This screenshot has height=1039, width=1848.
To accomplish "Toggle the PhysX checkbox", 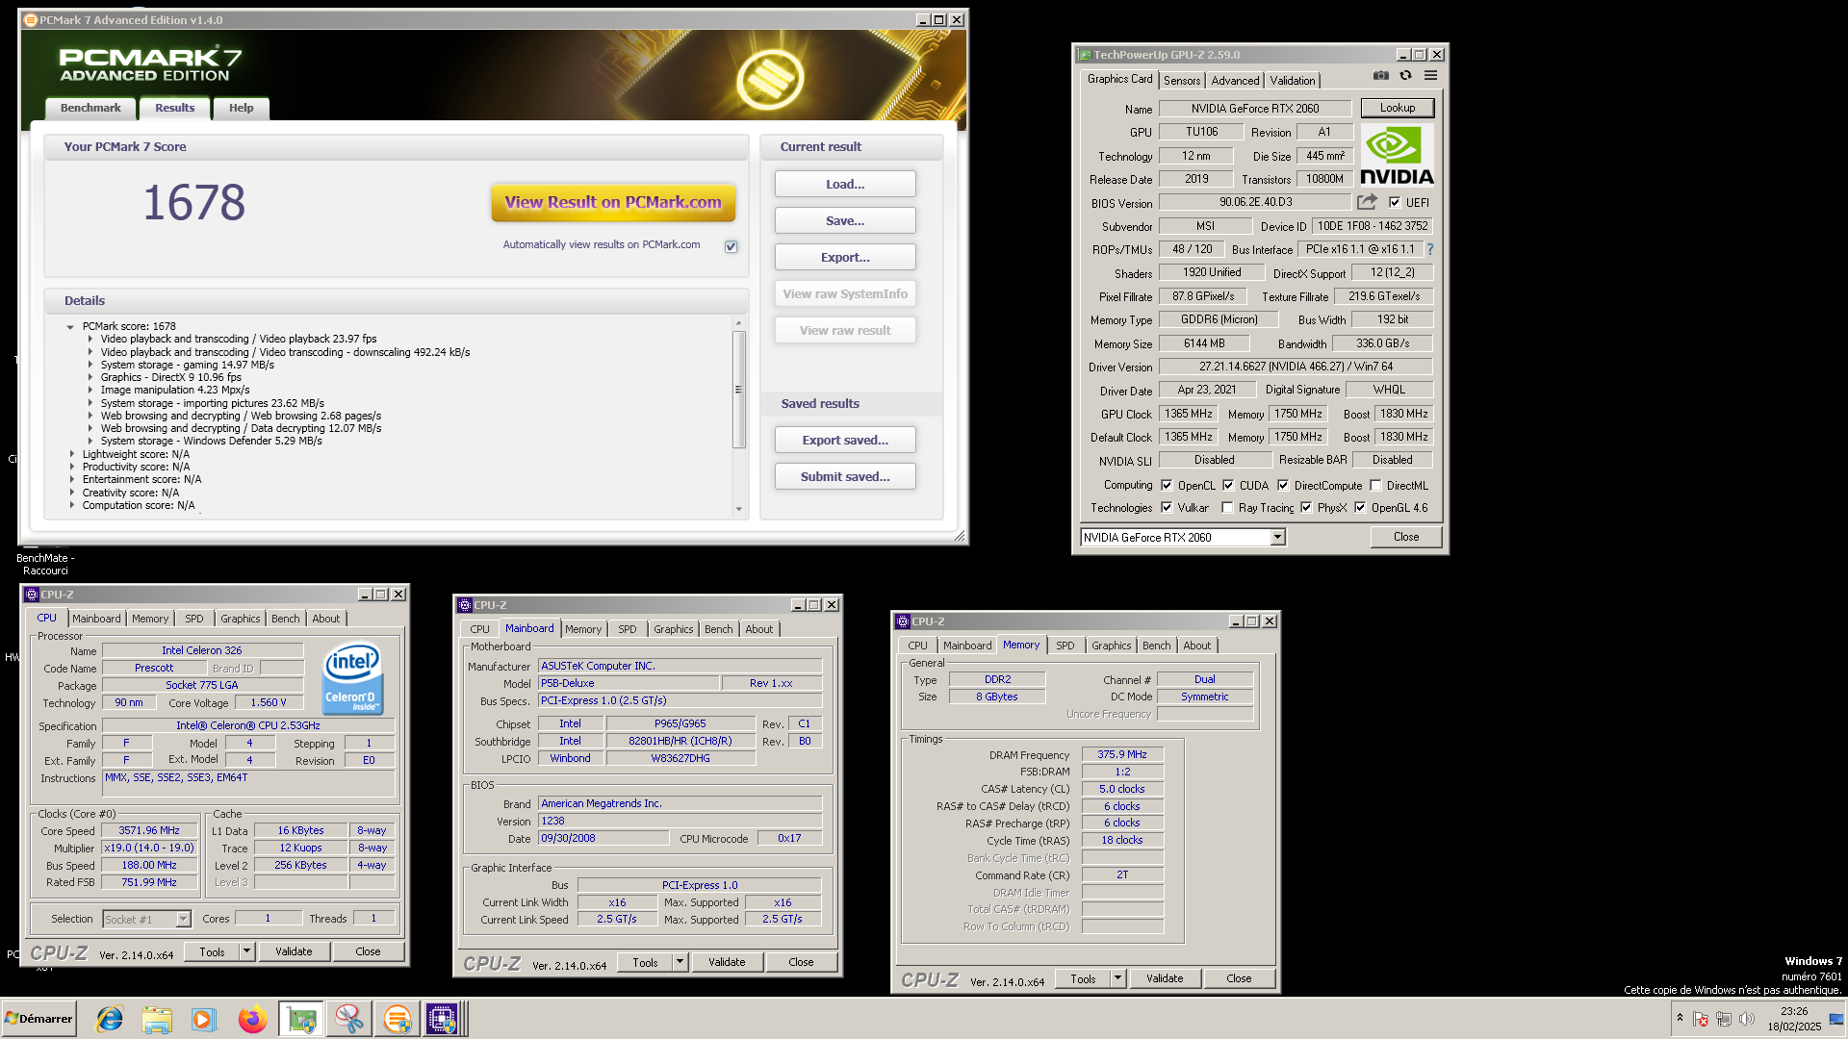I will coord(1306,507).
